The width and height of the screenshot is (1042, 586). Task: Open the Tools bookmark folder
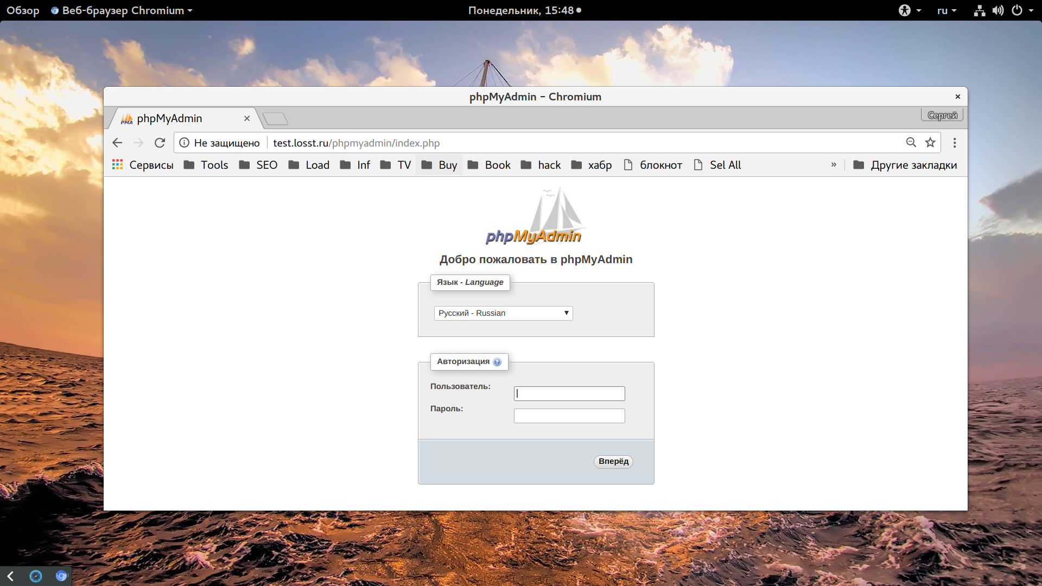click(x=206, y=165)
